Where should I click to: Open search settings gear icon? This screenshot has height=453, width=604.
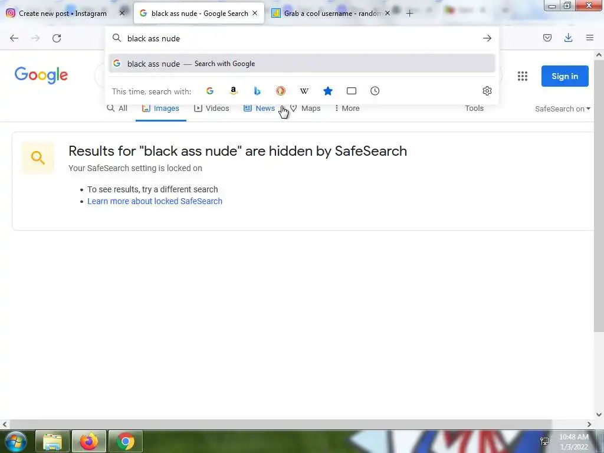tap(487, 91)
